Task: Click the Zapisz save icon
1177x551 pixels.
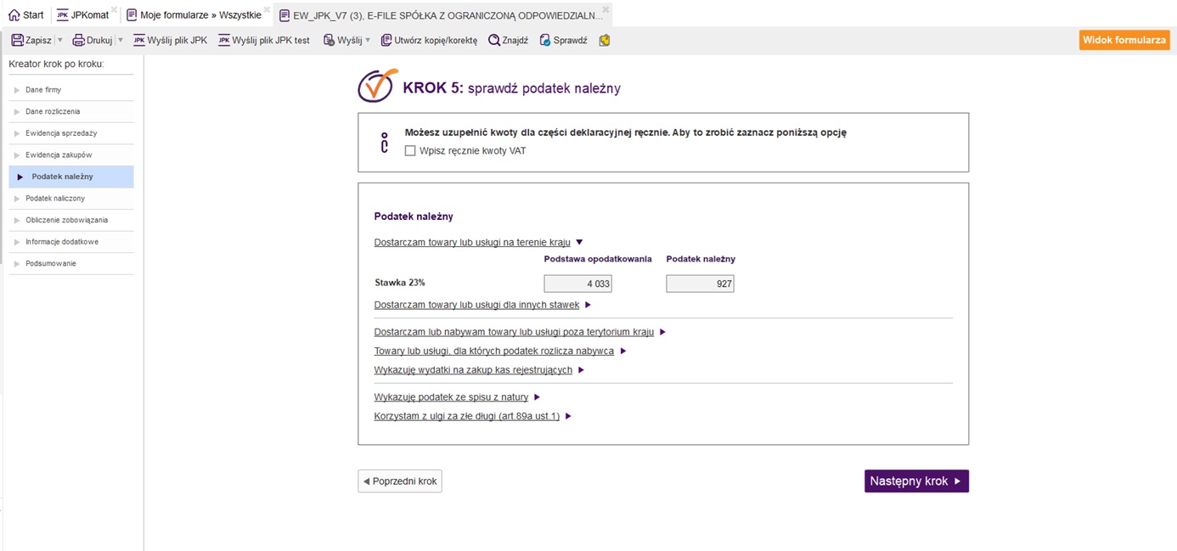Action: pos(18,40)
